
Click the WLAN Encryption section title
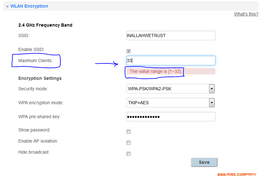(x=29, y=6)
